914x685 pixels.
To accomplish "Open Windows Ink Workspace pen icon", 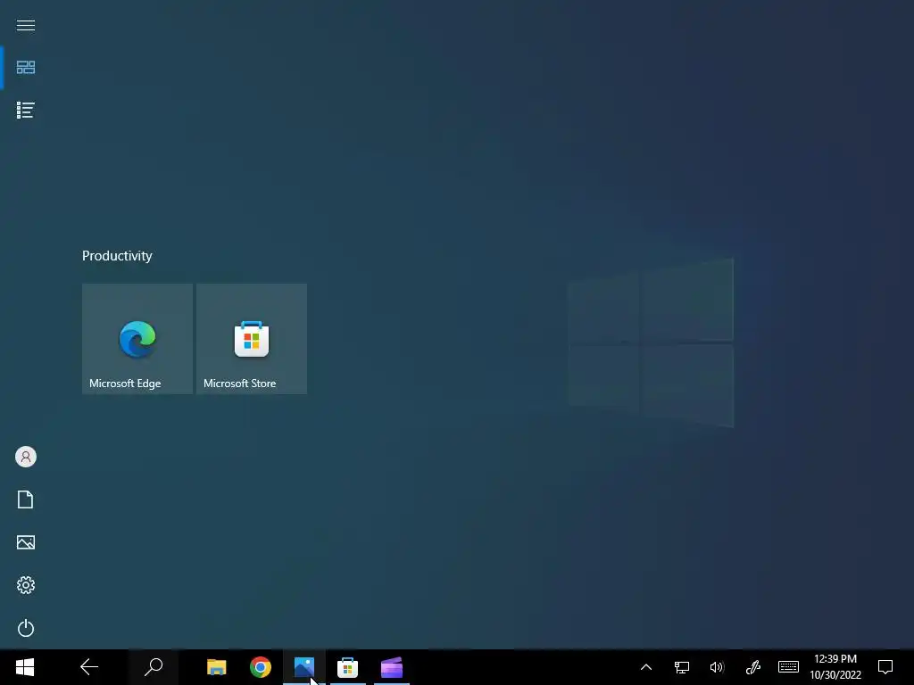I will [x=753, y=667].
